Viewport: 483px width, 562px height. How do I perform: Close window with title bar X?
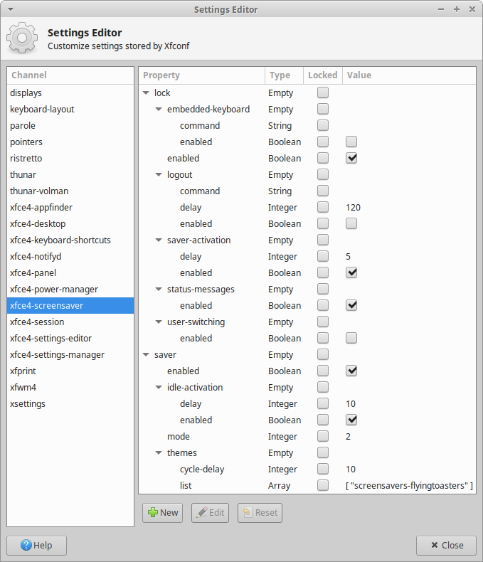click(472, 9)
